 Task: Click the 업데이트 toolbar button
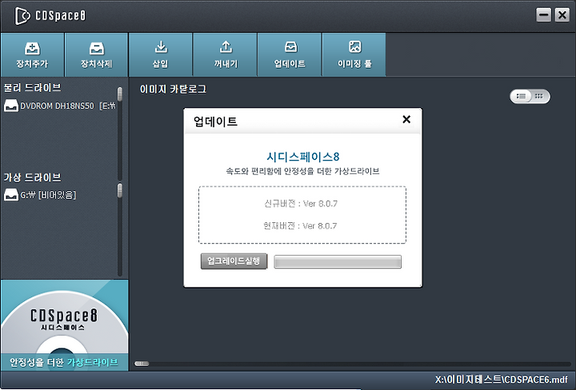tap(290, 54)
